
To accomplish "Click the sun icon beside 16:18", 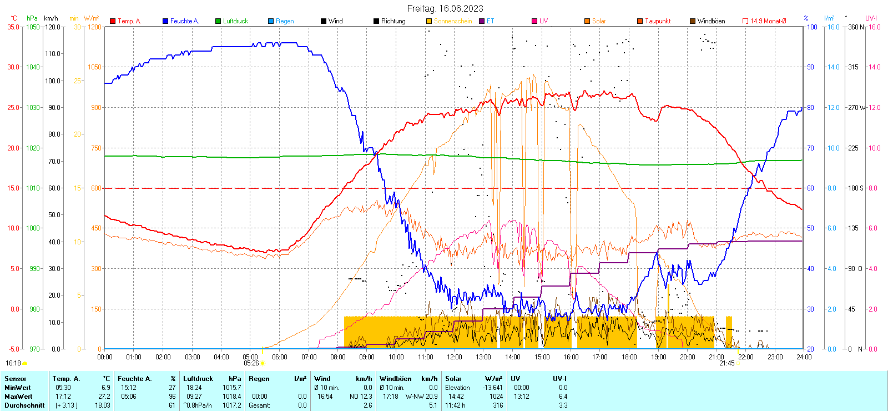I will 24,363.
